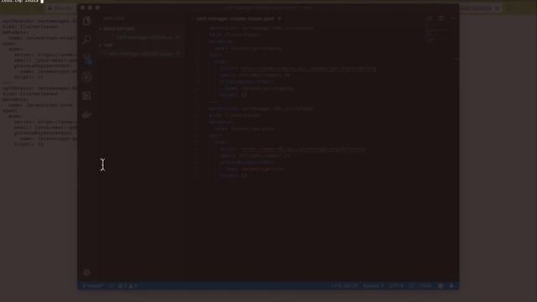Select cert-manager file under Open Editors
Viewport: 537px width, 302px height.
coord(148,37)
